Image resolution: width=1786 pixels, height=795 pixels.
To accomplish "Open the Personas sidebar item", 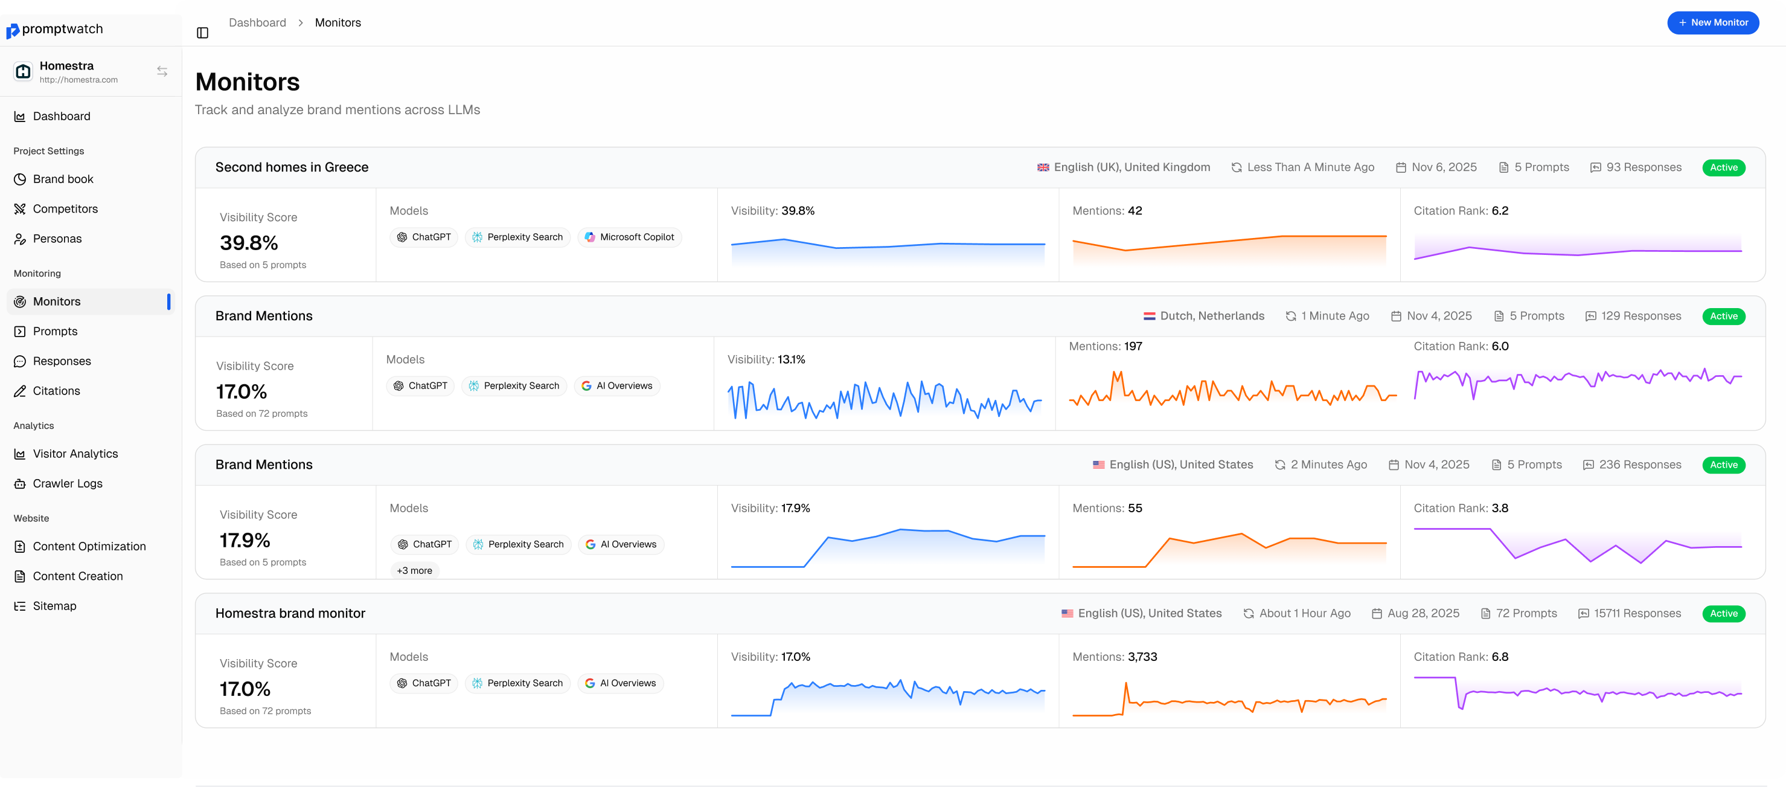I will [57, 239].
